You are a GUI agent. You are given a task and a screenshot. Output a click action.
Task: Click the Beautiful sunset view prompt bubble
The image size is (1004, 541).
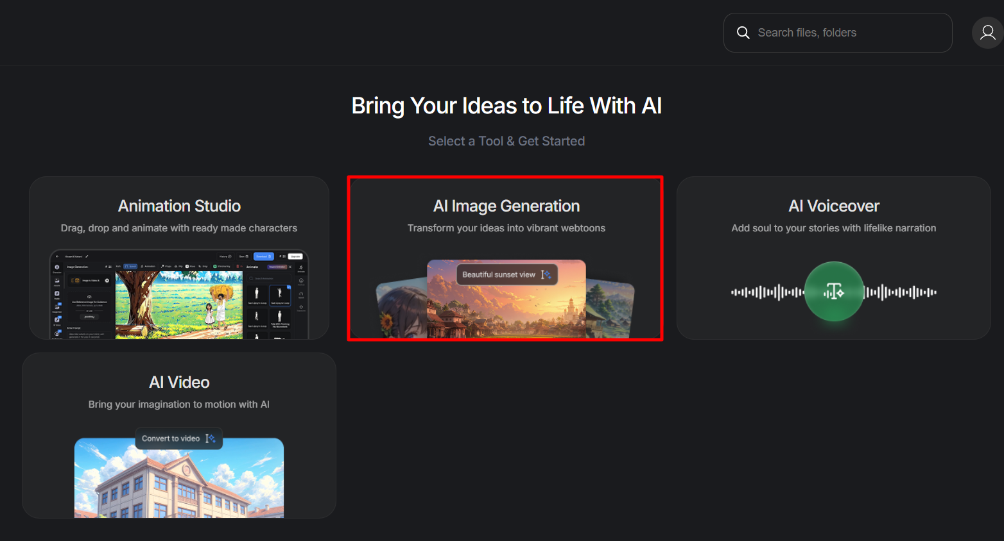pyautogui.click(x=506, y=274)
